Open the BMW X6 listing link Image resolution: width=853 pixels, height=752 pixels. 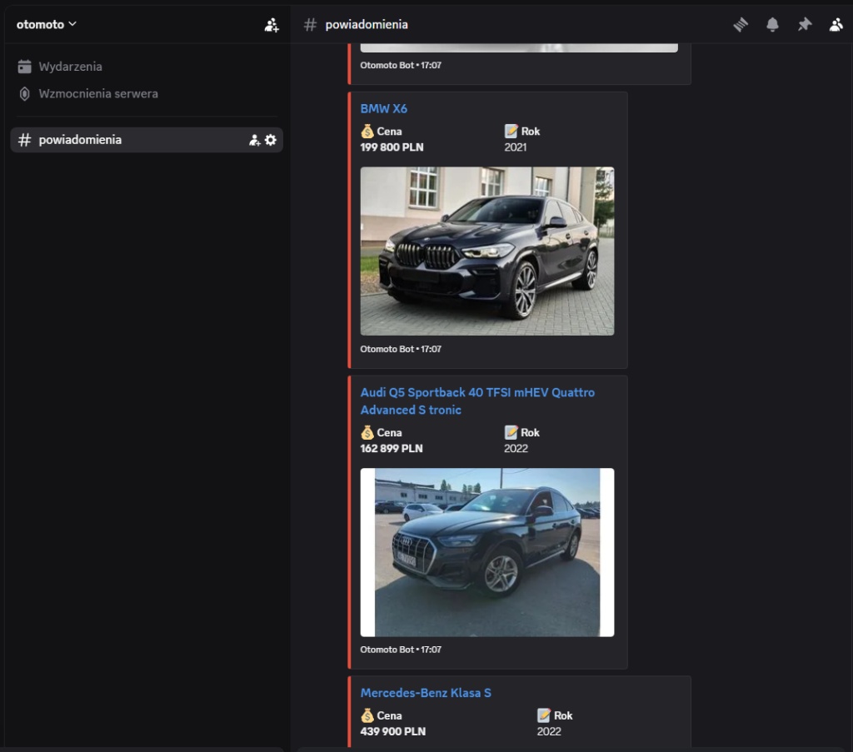(383, 109)
